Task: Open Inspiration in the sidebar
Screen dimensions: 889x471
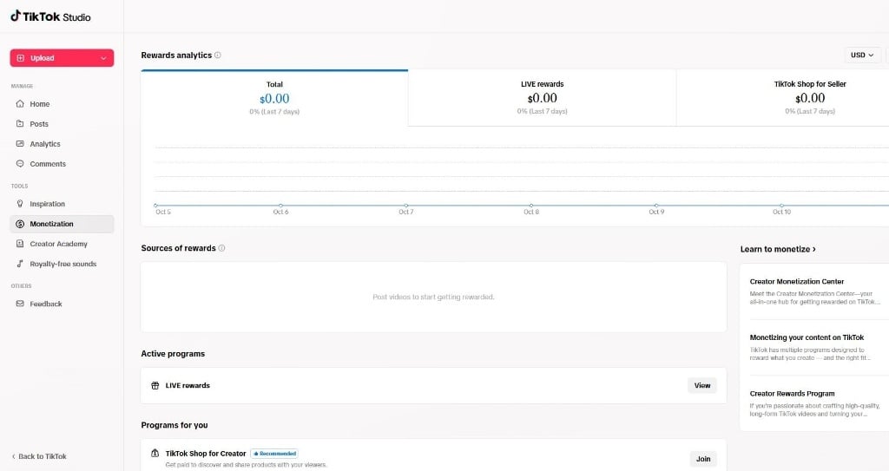Action: pos(62,204)
